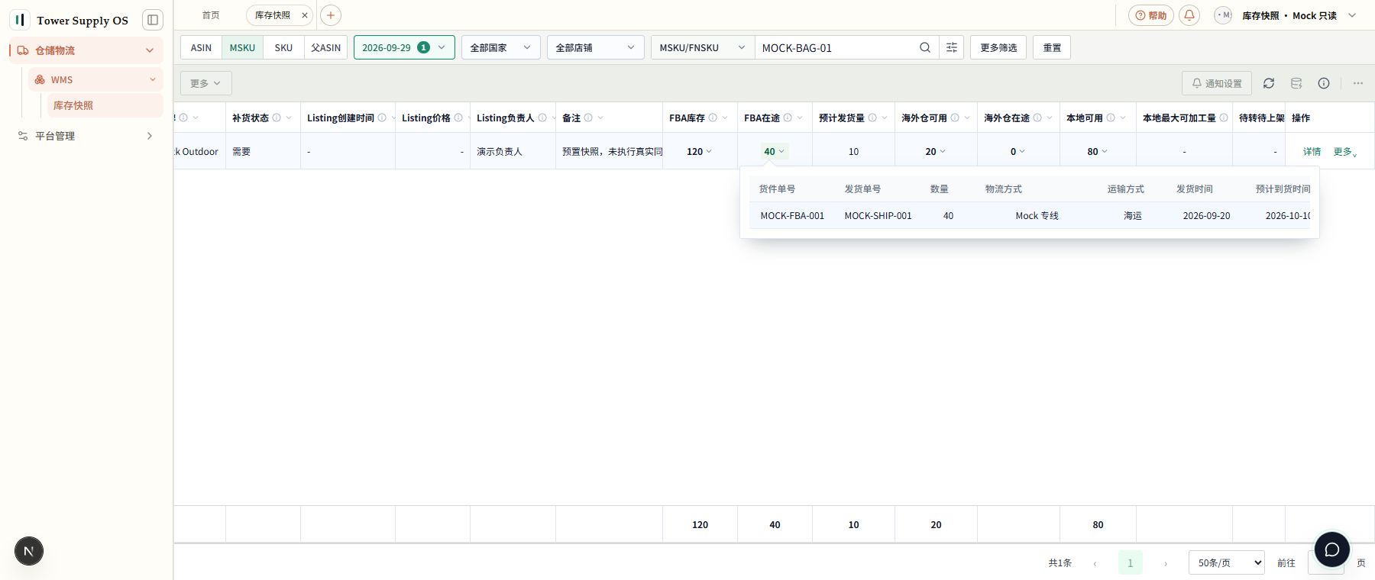Open the new tab plus icon

(331, 15)
